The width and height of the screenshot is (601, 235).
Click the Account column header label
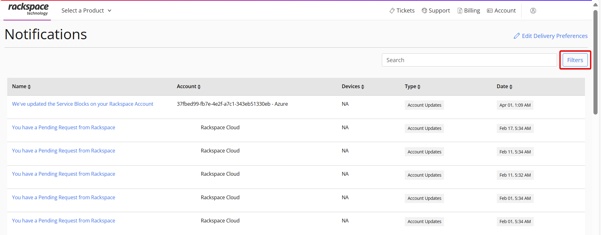(187, 86)
